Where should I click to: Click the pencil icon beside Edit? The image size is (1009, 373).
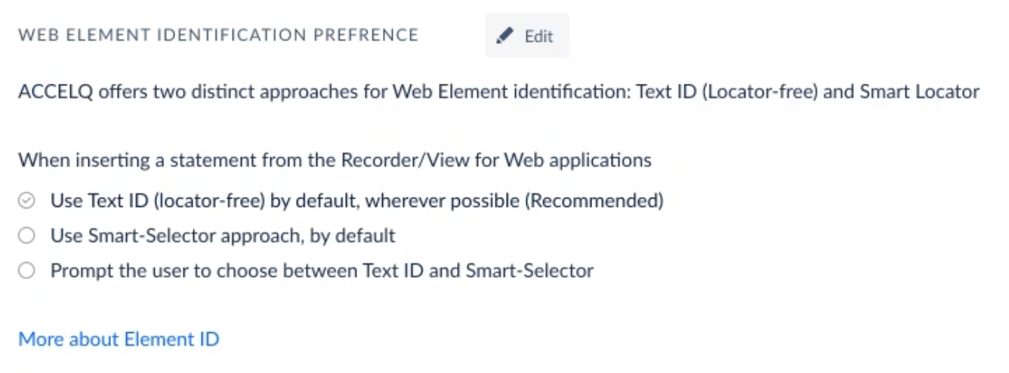[x=505, y=35]
